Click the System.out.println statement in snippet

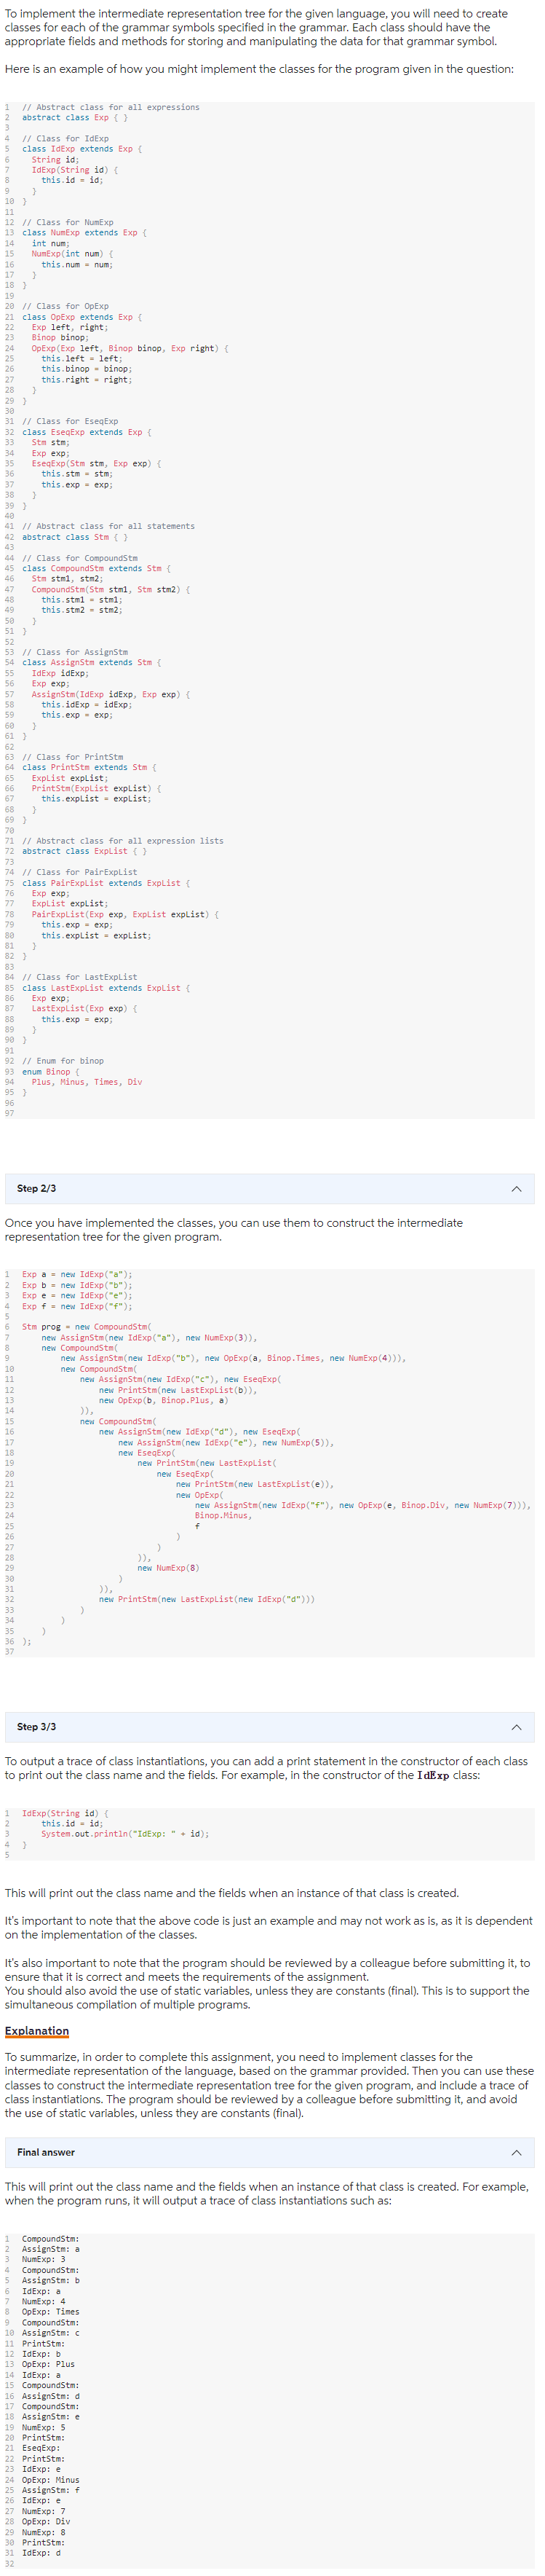pyautogui.click(x=110, y=1836)
